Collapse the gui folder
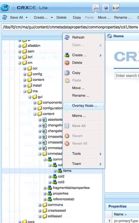139x223 pixels. pos(30,97)
